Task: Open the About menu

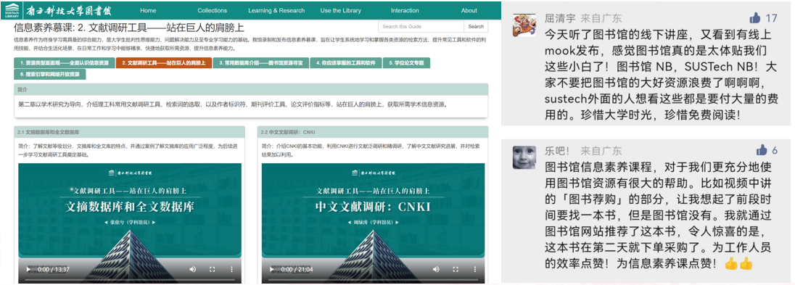Action: pyautogui.click(x=469, y=10)
